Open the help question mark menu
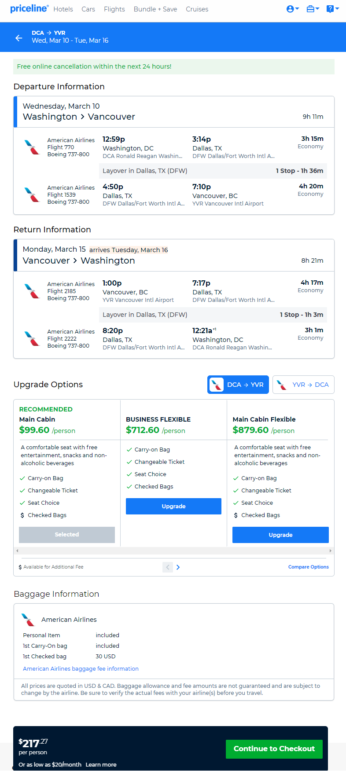Image resolution: width=346 pixels, height=771 pixels. click(333, 9)
